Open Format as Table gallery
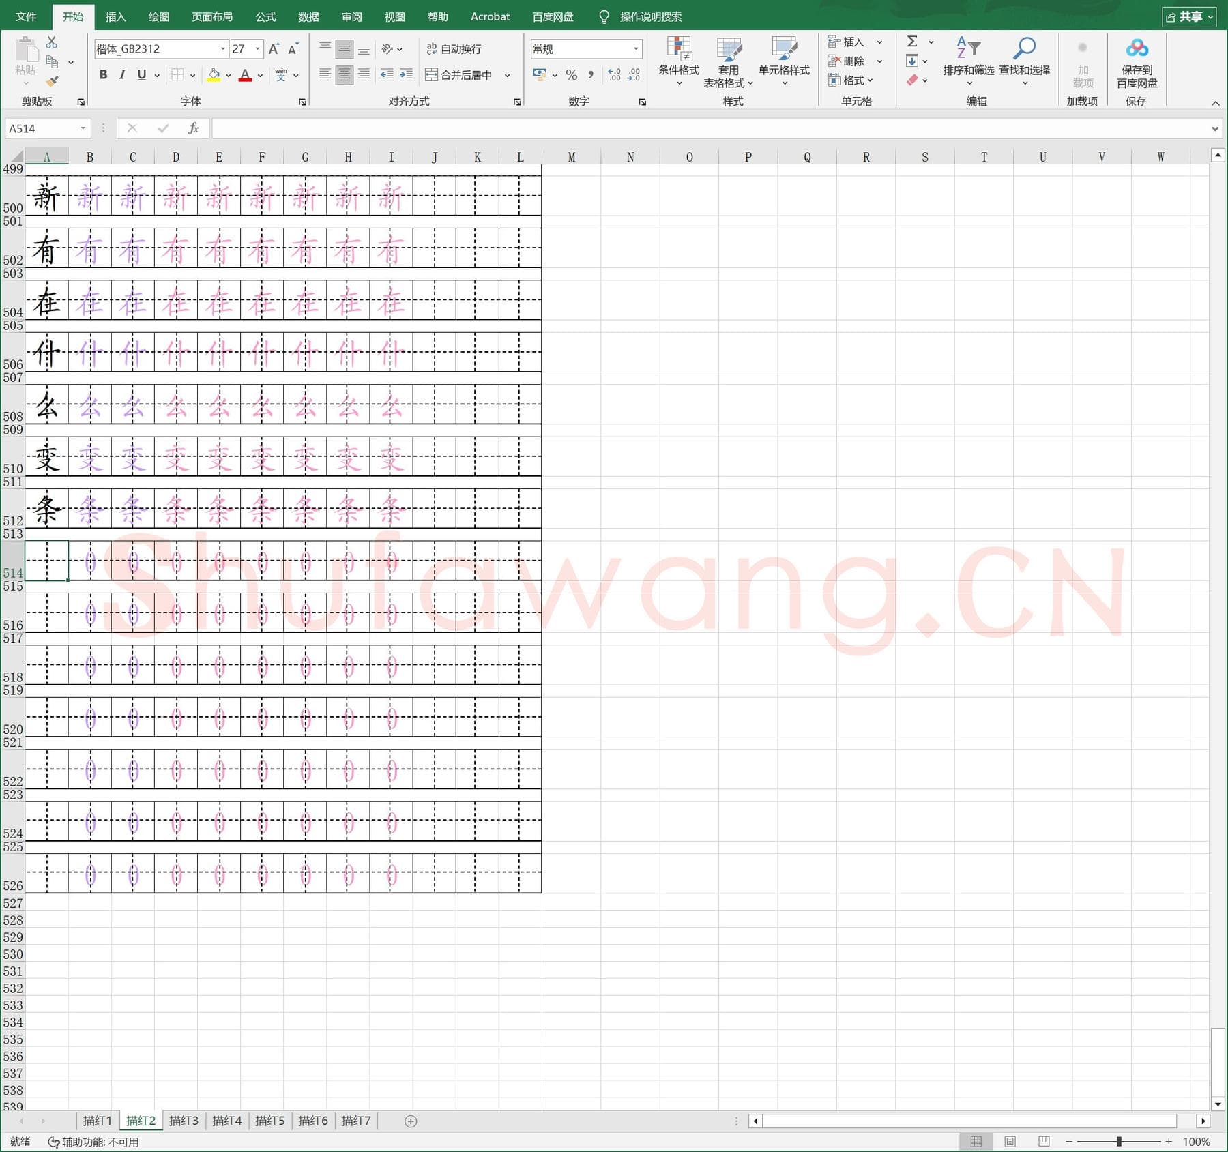 [729, 61]
